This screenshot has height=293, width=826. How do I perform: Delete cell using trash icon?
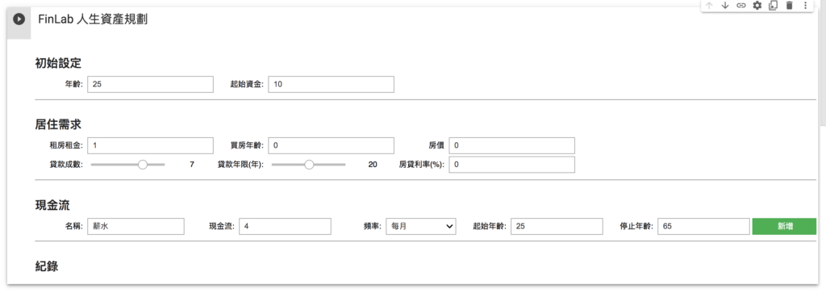click(789, 6)
